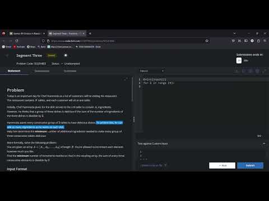
Task: Bookmark this page with star icon
Action: 207,41
